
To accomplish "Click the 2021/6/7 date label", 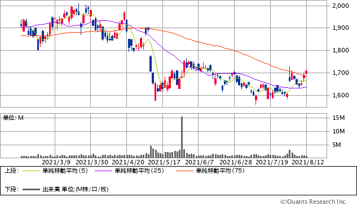I will 200,162.
